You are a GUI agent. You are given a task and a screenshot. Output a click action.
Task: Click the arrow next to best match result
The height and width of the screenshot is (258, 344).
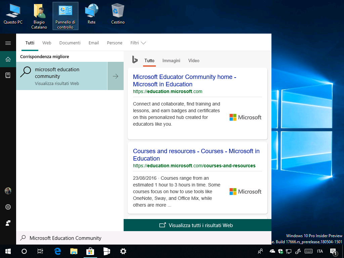pyautogui.click(x=116, y=76)
